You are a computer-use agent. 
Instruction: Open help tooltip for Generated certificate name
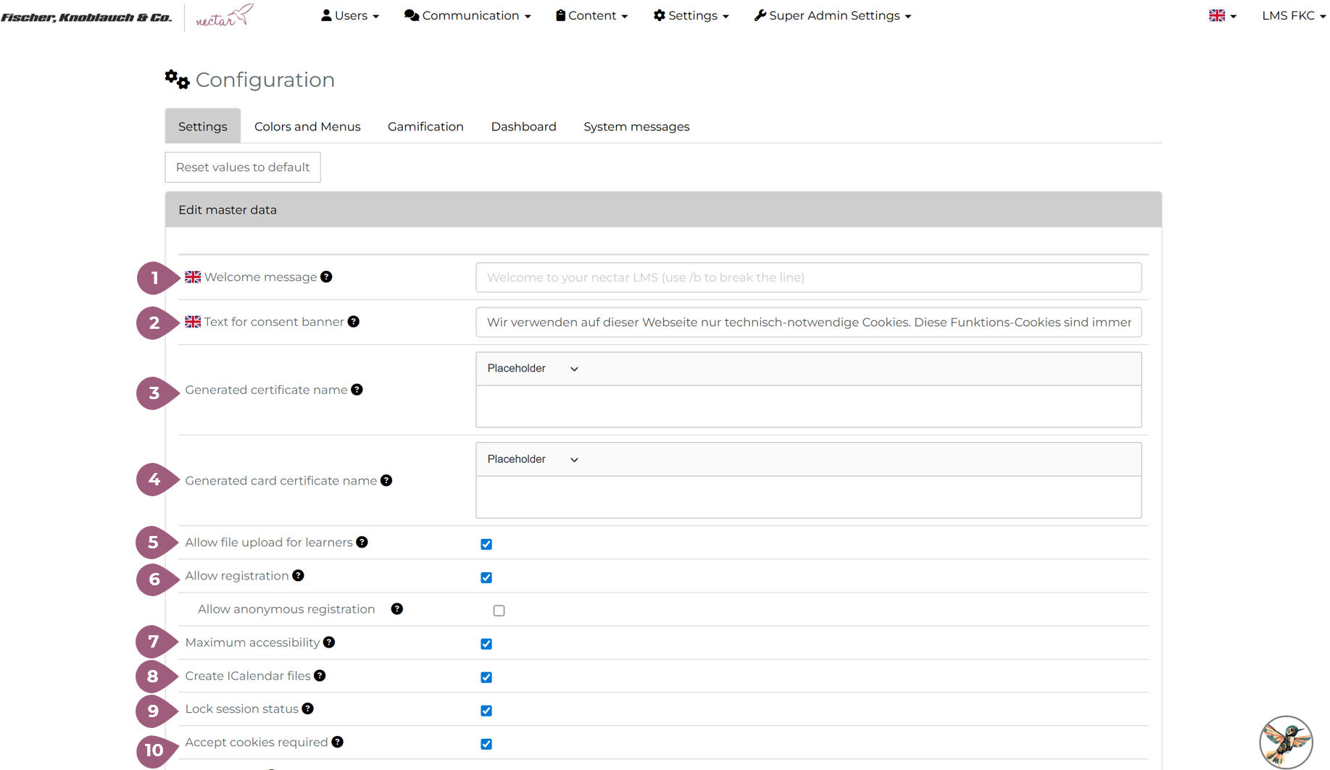(x=357, y=390)
